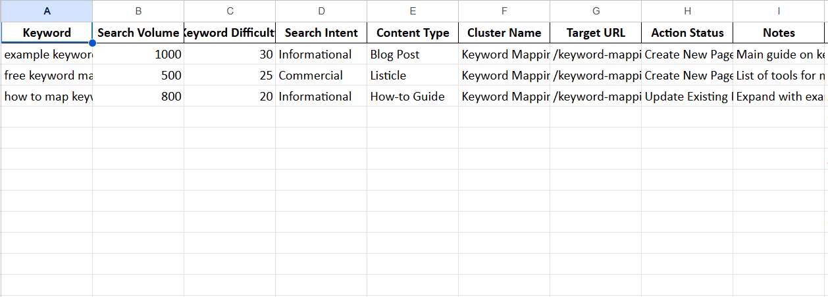Select the Content Type header cell
828x297 pixels.
pyautogui.click(x=413, y=33)
